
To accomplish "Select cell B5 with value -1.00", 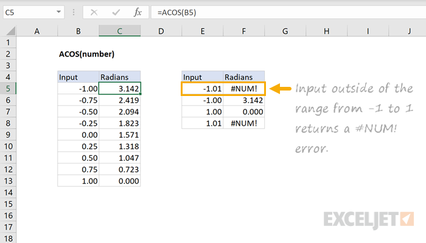I will coord(79,89).
